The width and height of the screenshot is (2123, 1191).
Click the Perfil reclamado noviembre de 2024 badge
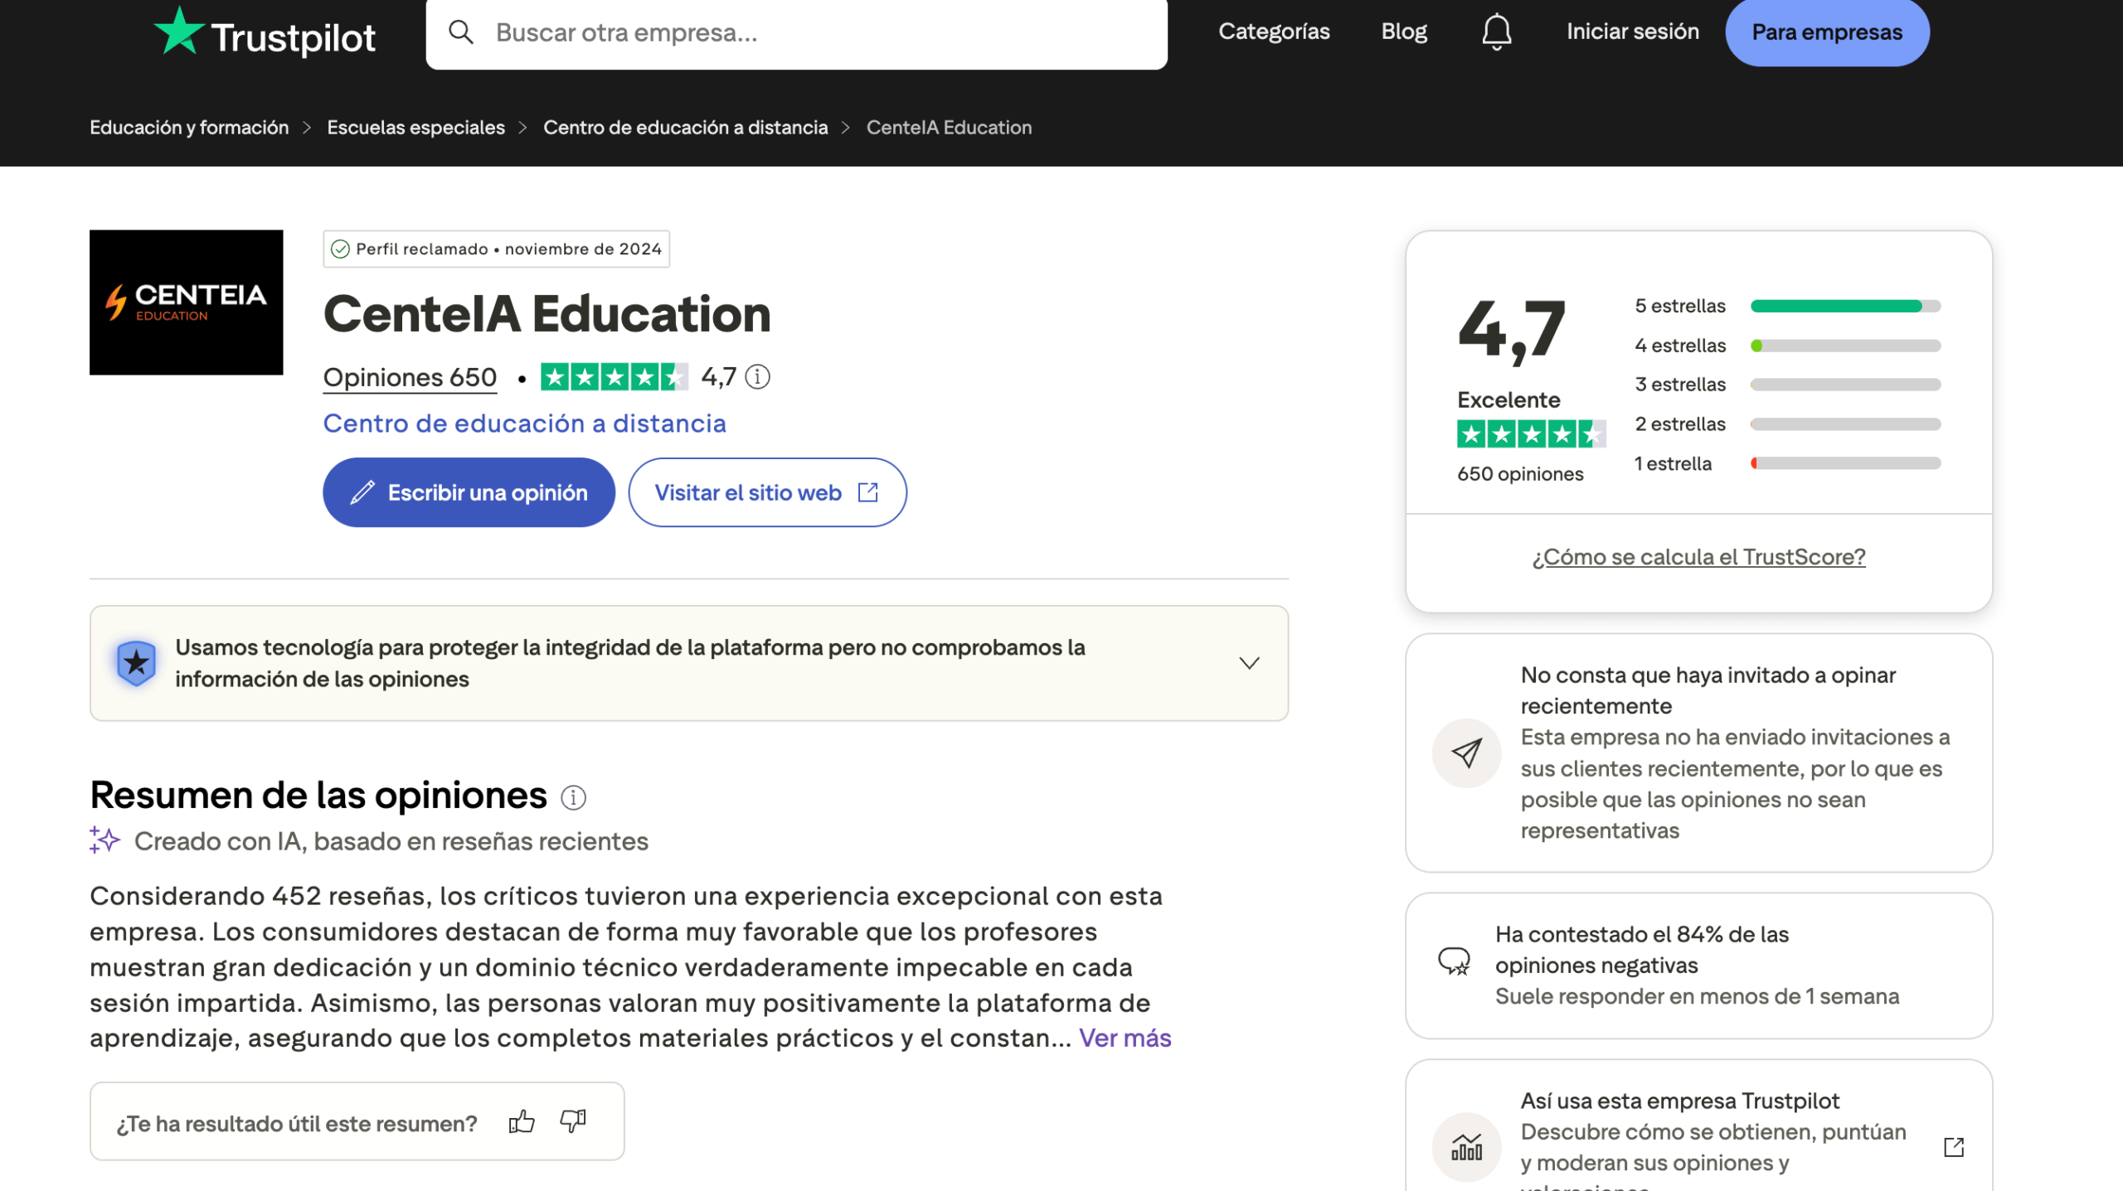point(496,249)
